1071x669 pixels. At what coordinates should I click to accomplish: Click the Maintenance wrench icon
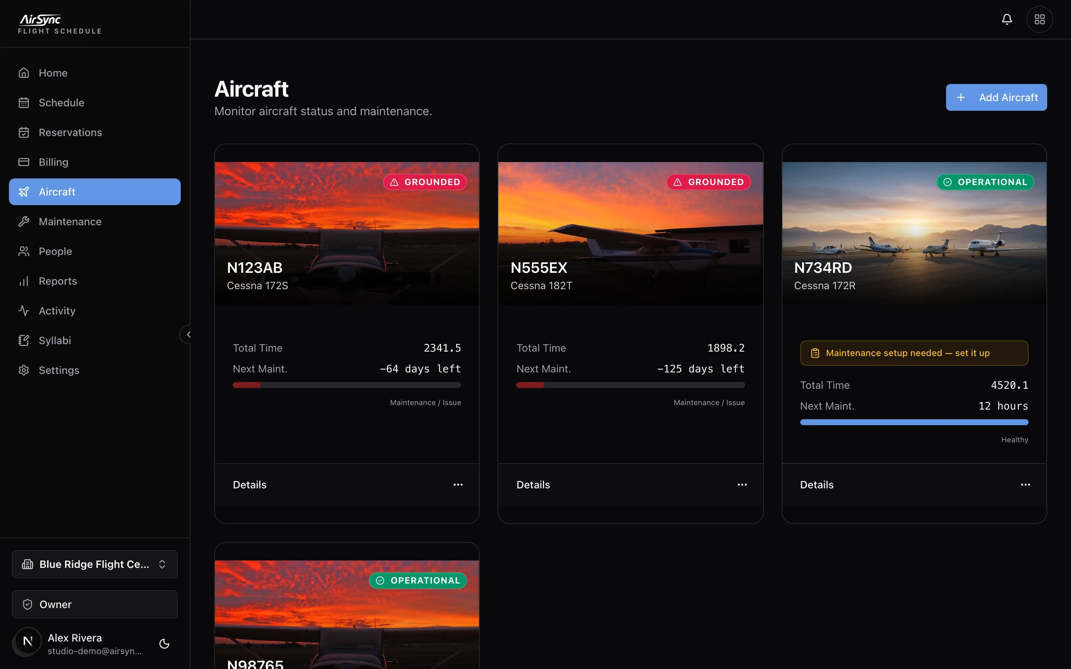(x=24, y=221)
